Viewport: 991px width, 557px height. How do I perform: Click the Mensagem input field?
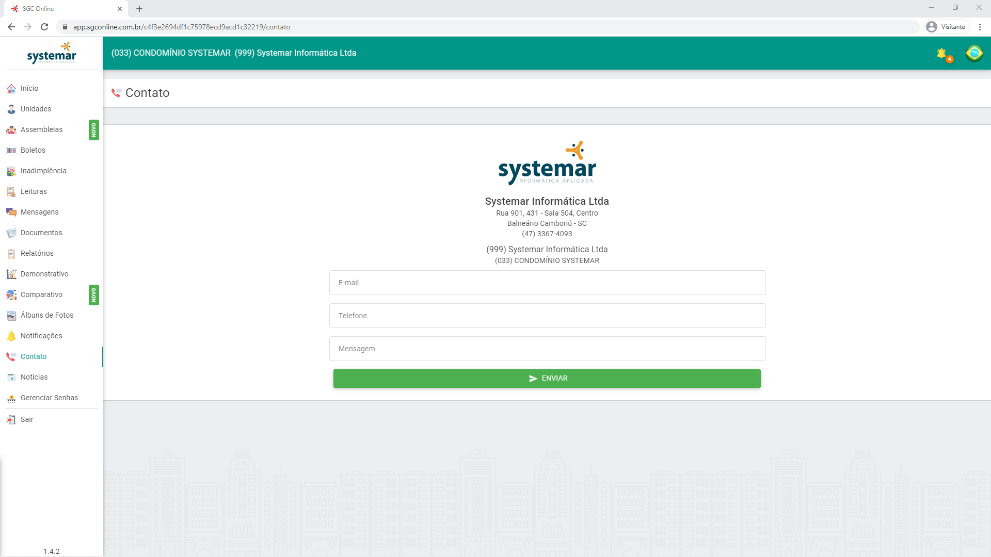[x=547, y=349]
